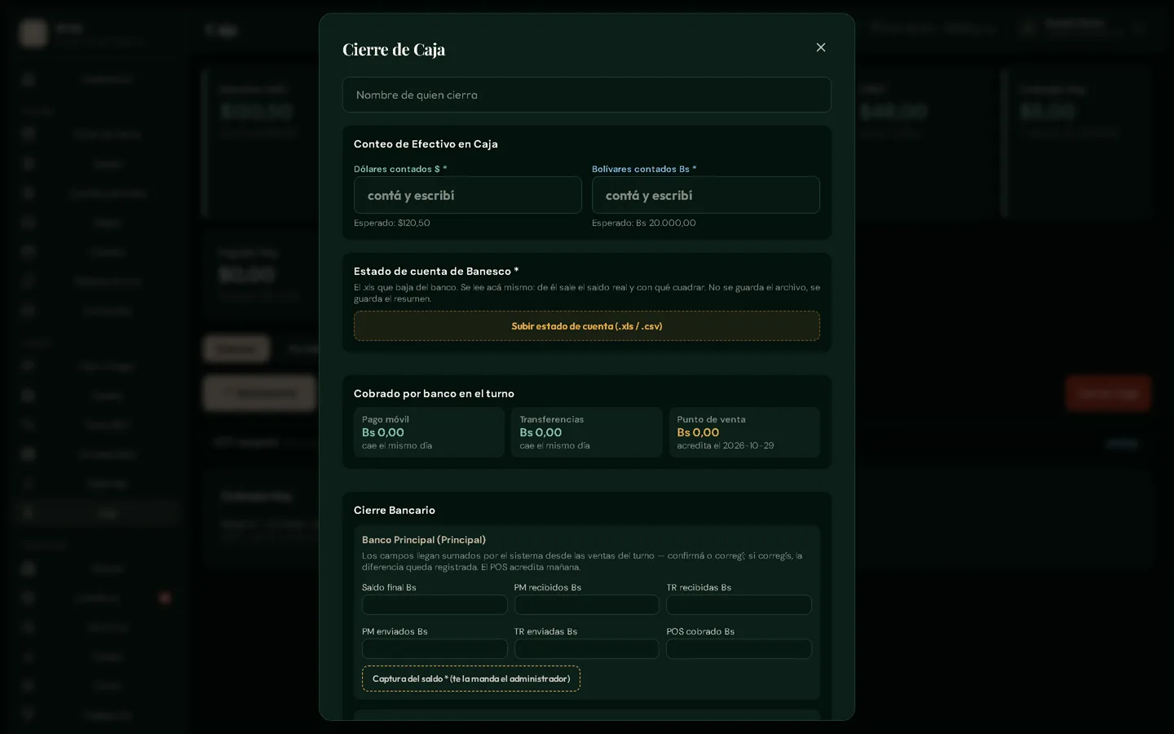Click the TR recibidas Bs field

pyautogui.click(x=739, y=604)
